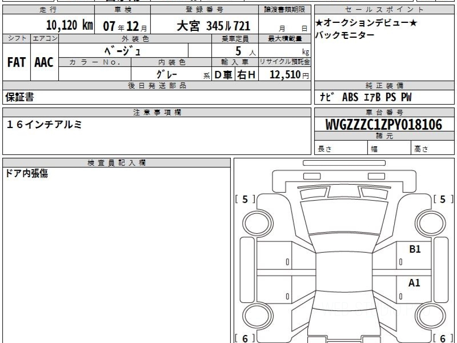The height and width of the screenshot is (343, 457).
Task: Select ナビ in the equipment row
Action: [327, 97]
